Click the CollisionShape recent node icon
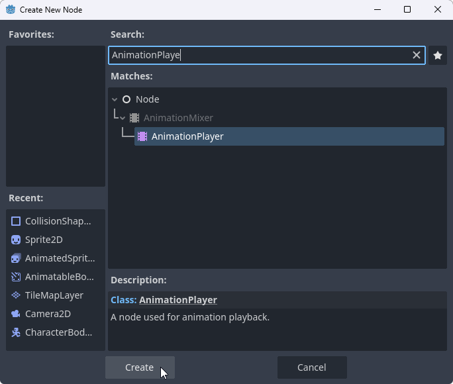This screenshot has height=384, width=453. 16,221
